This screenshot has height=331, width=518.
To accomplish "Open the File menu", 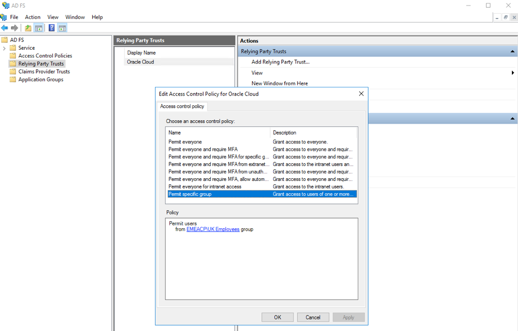I will pyautogui.click(x=14, y=17).
